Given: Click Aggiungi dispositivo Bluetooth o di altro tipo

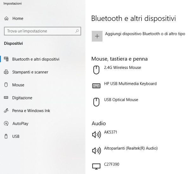Looking at the screenshot, I should (138, 36).
